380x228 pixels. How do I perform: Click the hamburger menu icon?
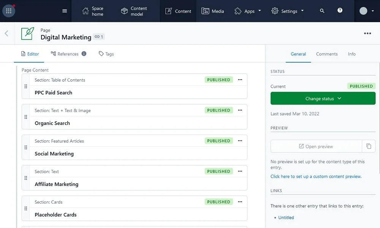(65, 11)
